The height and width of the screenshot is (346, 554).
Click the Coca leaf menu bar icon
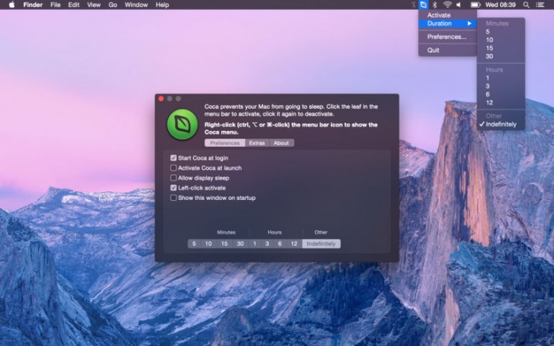point(423,5)
